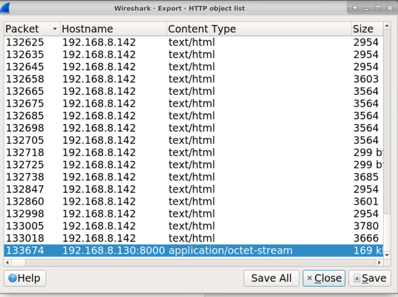398x297 pixels.
Task: Select packet 132860 row
Action: coord(193,201)
